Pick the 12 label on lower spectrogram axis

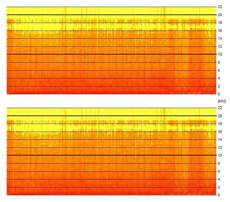(220, 147)
